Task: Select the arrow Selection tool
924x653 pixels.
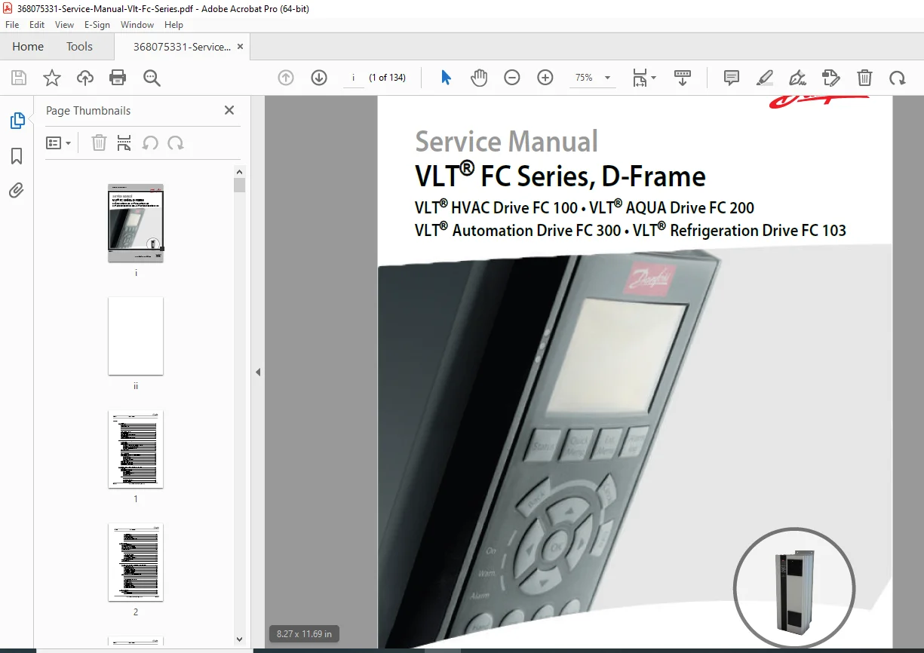Action: click(446, 78)
